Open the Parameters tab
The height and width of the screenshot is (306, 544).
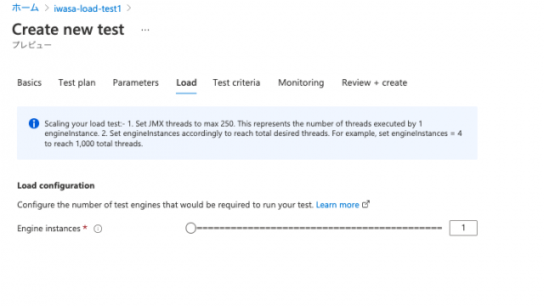pos(136,82)
